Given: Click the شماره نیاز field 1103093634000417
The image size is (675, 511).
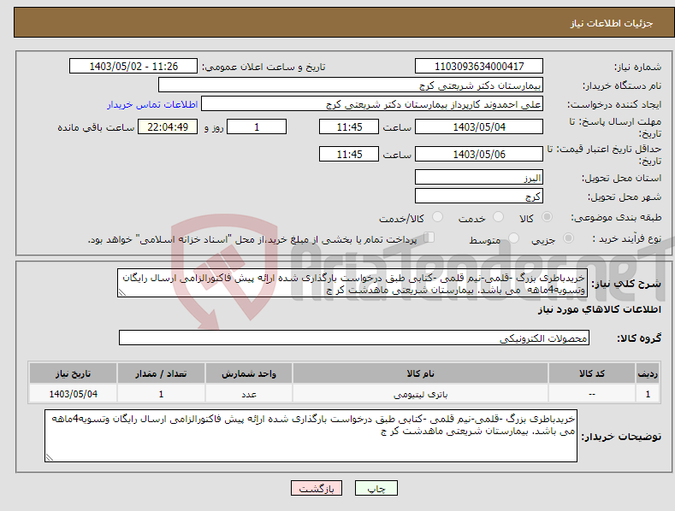Looking at the screenshot, I should [x=479, y=67].
